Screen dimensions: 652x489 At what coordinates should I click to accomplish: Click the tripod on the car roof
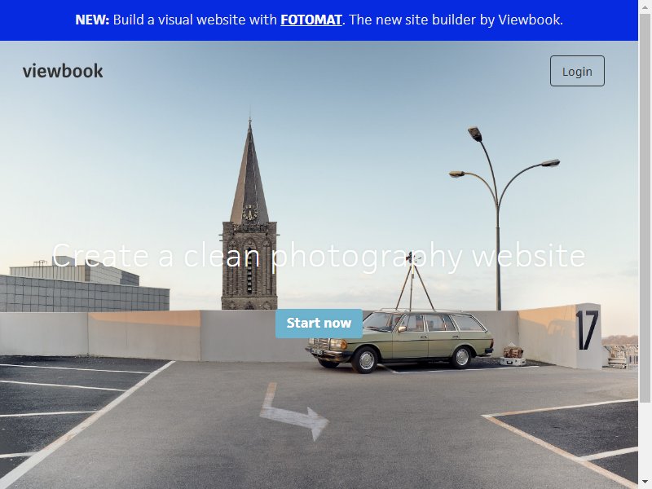(413, 283)
